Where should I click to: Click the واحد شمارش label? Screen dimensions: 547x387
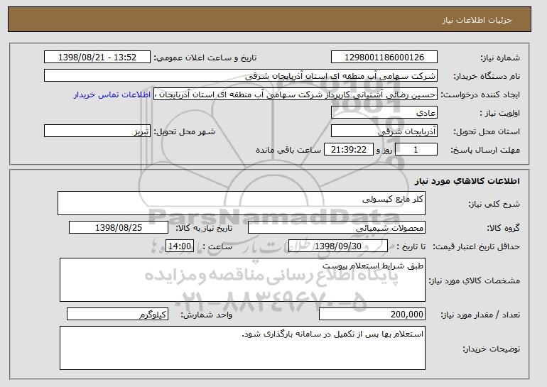[x=206, y=315]
